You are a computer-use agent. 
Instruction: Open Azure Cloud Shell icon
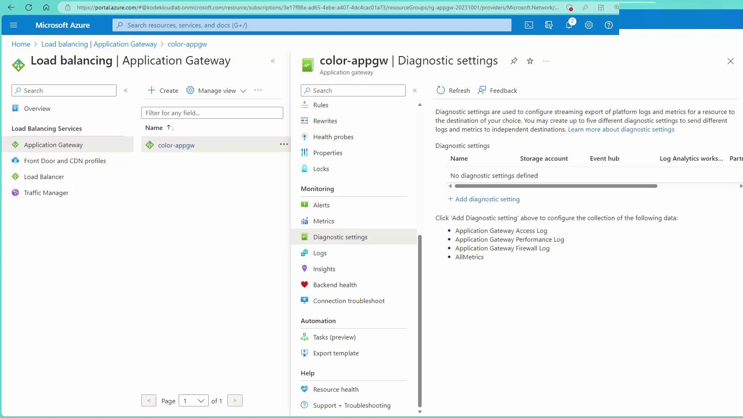click(x=529, y=25)
